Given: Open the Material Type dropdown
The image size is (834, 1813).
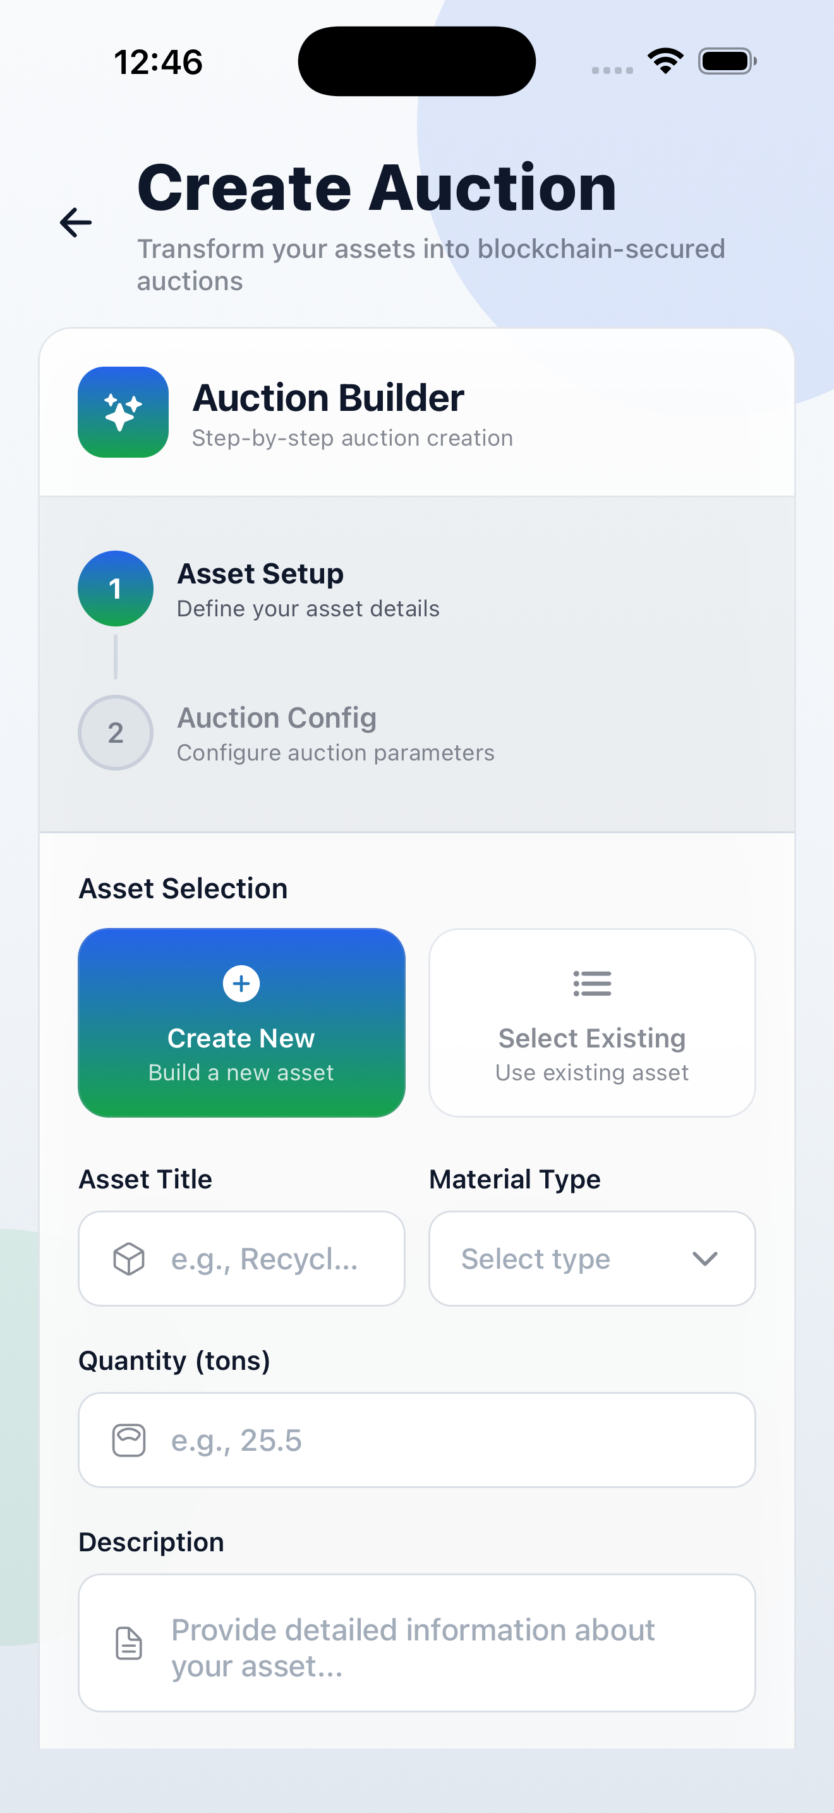Looking at the screenshot, I should tap(591, 1259).
